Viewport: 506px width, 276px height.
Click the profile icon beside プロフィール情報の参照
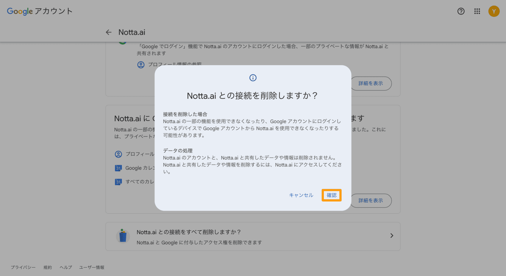(141, 65)
